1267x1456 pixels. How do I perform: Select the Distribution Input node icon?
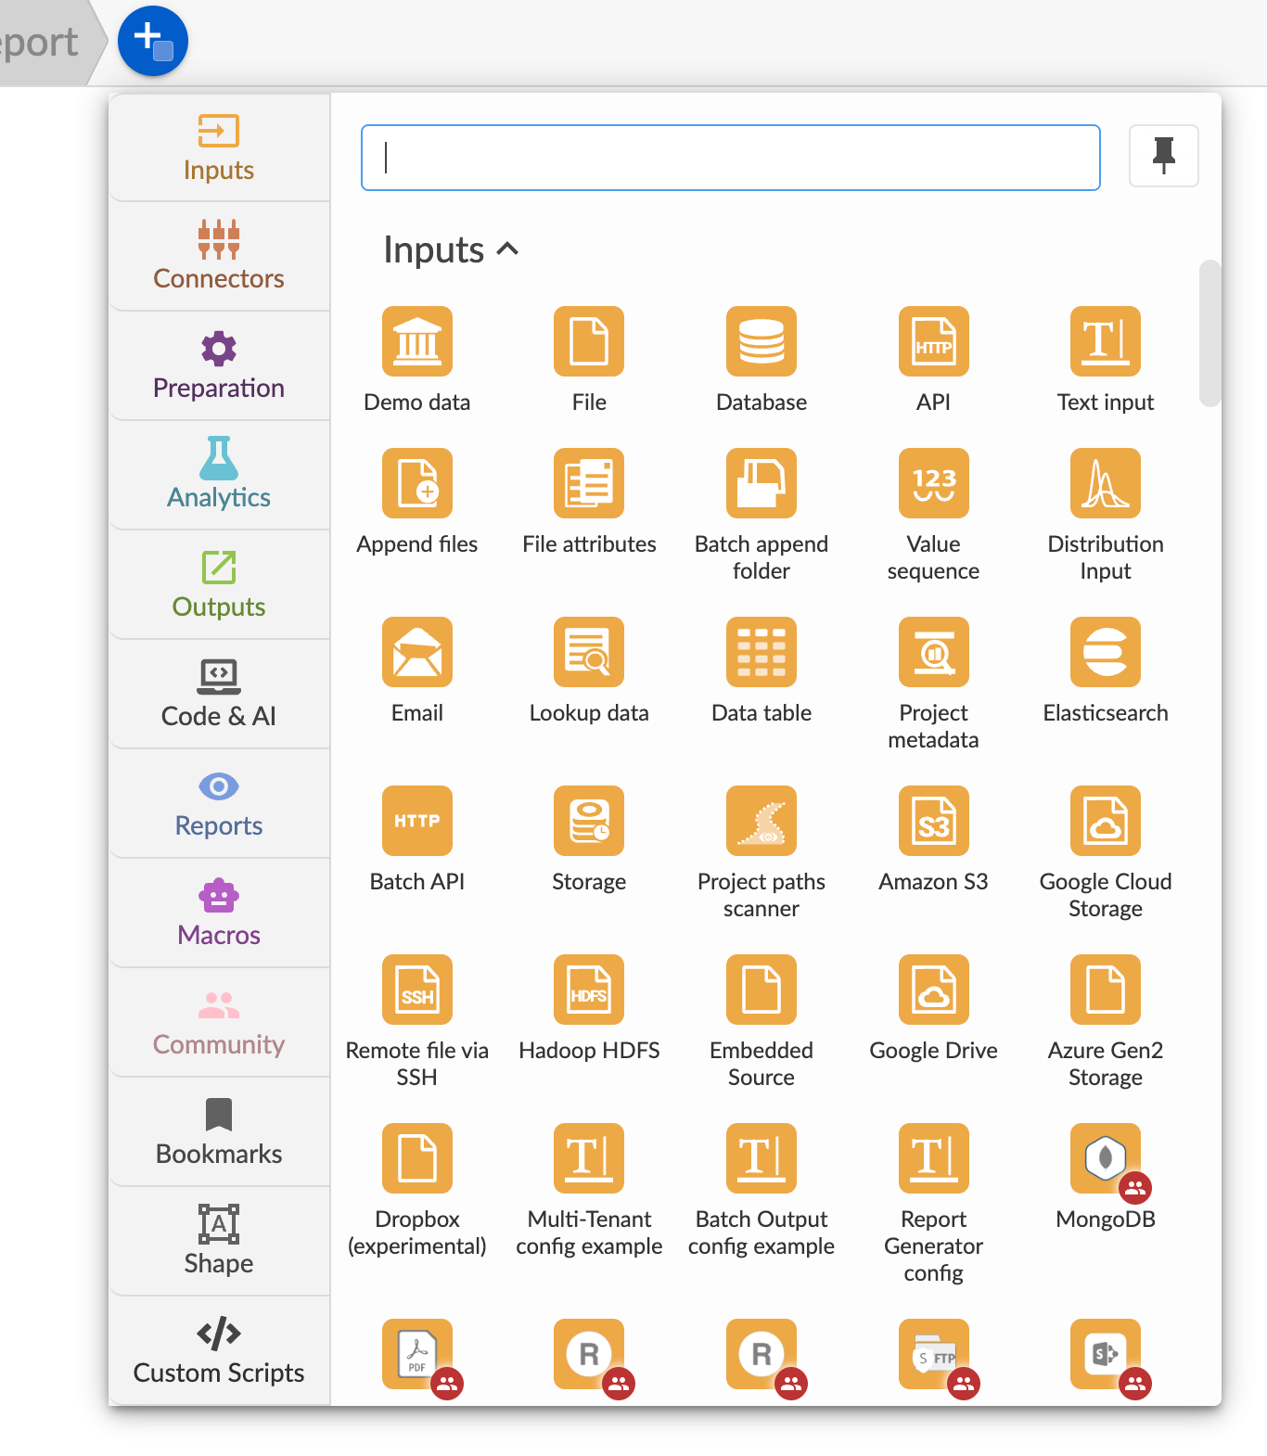pos(1106,483)
